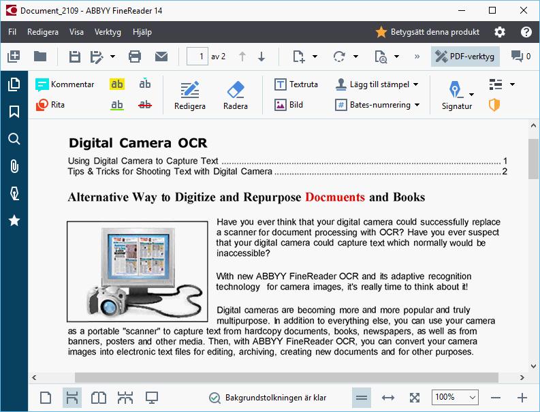The width and height of the screenshot is (540, 412).
Task: Click the header and footer list icon
Action: coord(496,84)
